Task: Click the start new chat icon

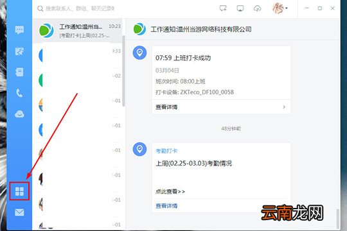Action: 223,8
